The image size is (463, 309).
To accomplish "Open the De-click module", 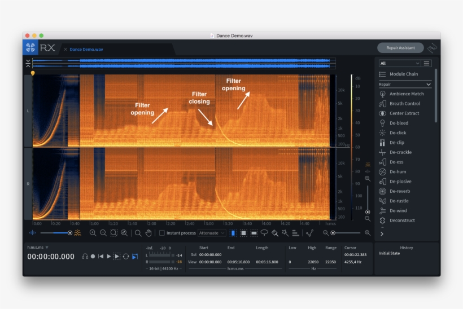I will [398, 133].
